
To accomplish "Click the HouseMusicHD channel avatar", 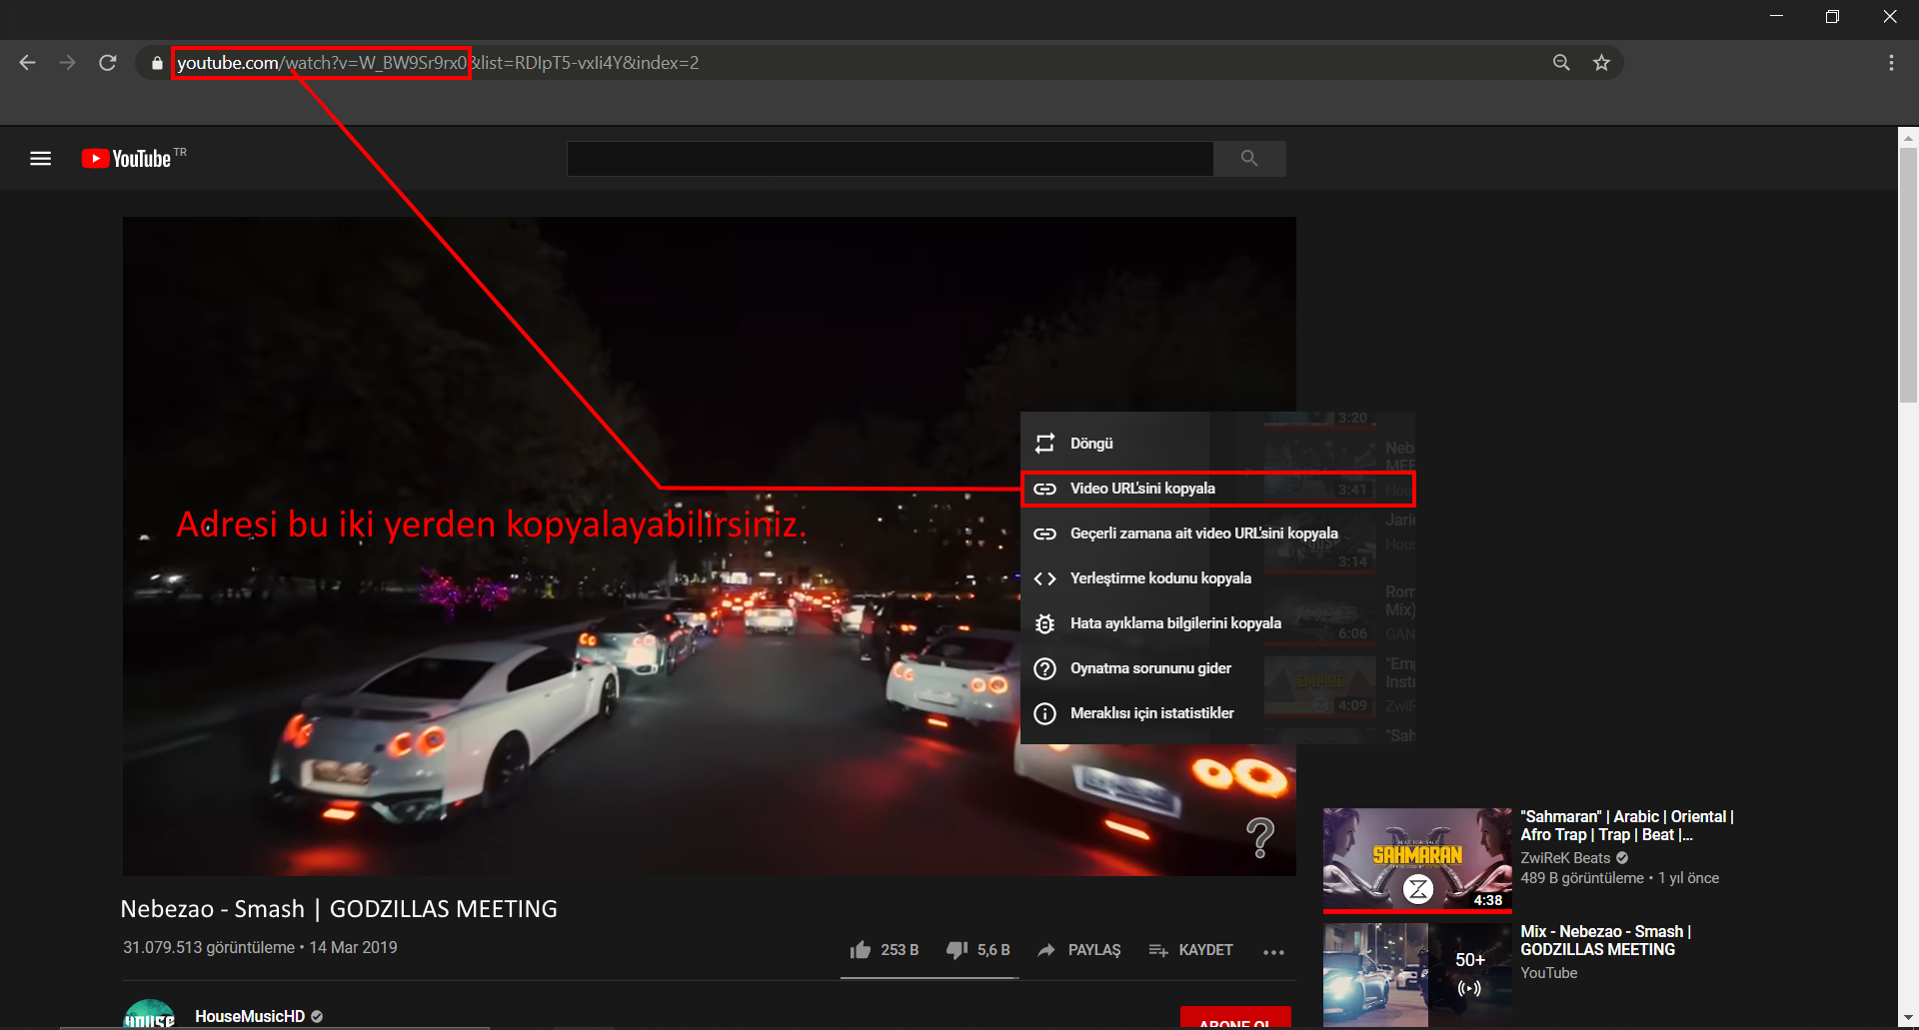I will click(x=149, y=1014).
